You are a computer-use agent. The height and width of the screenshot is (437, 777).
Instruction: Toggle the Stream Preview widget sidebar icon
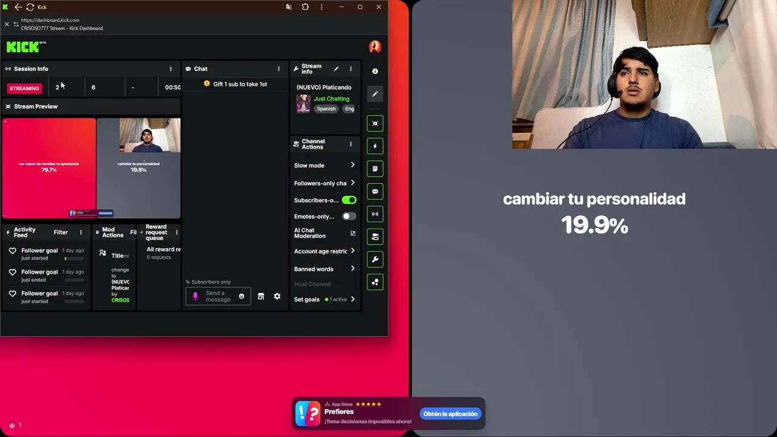tap(375, 123)
